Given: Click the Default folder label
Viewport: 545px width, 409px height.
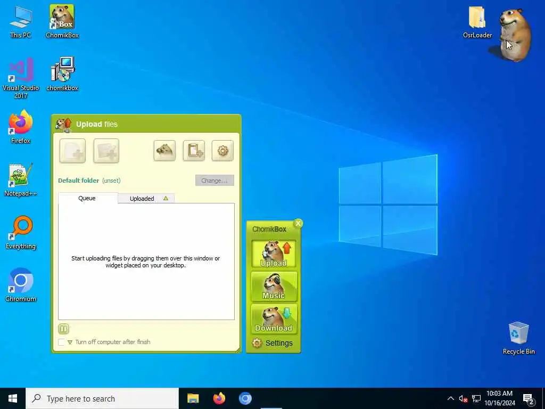Looking at the screenshot, I should coord(79,181).
